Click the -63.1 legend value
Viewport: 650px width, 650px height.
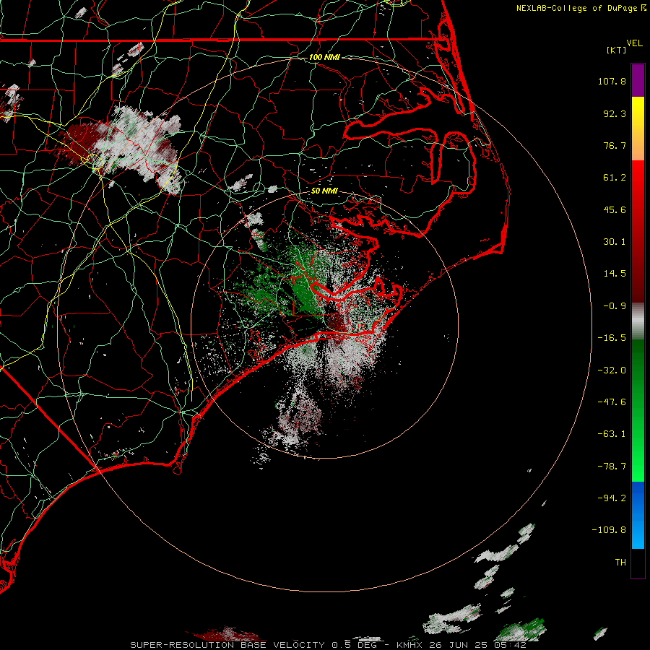[612, 434]
